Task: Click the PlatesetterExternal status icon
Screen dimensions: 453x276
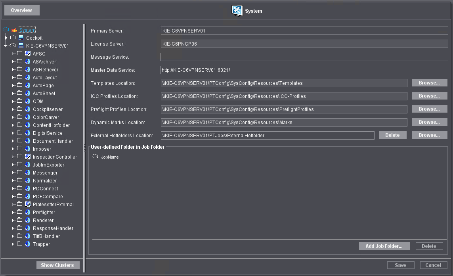Action: (x=28, y=204)
